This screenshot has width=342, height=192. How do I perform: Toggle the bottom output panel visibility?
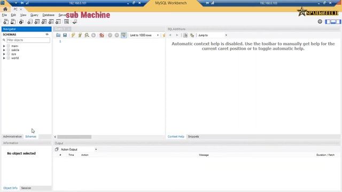333,21
